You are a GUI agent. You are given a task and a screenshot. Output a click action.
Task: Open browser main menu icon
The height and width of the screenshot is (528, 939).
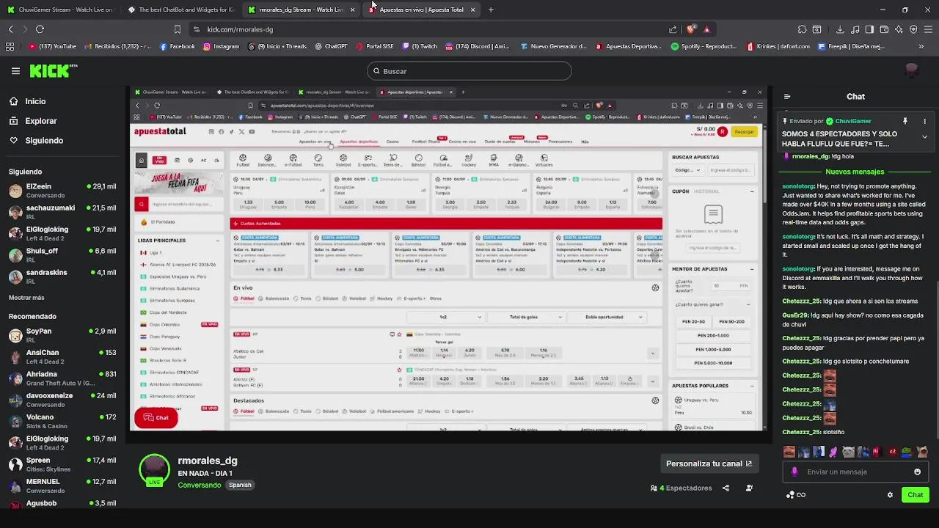point(928,29)
